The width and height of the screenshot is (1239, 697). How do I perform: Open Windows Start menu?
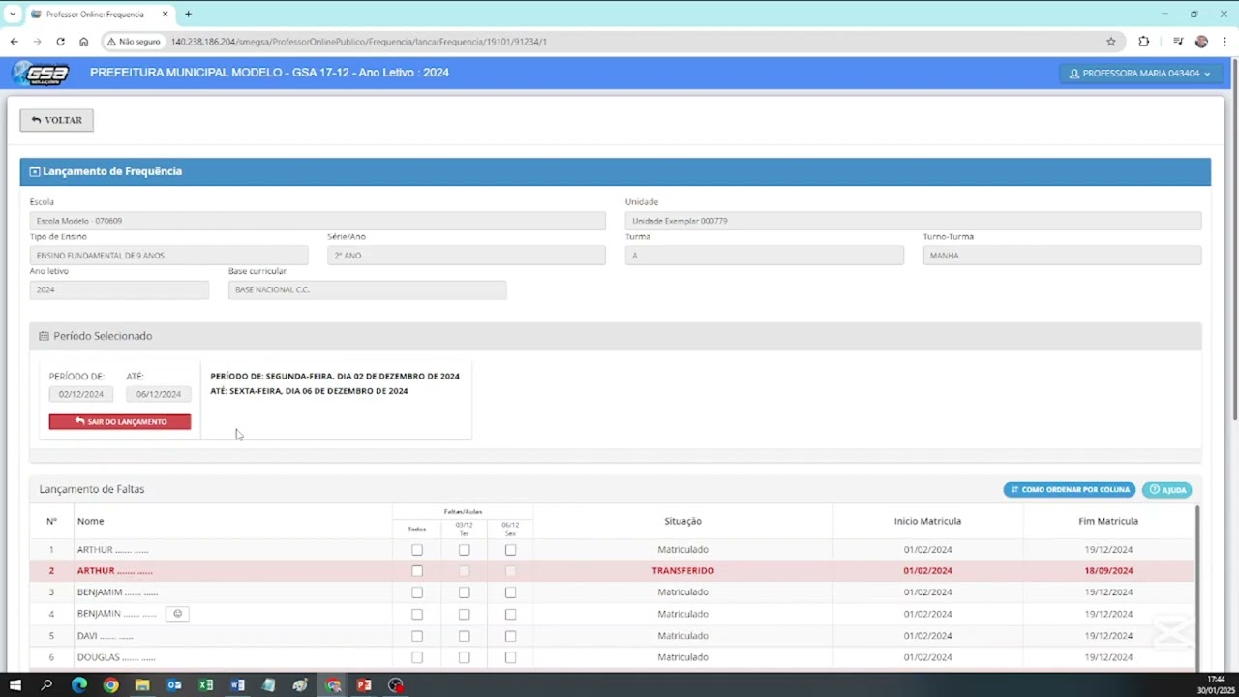(15, 685)
